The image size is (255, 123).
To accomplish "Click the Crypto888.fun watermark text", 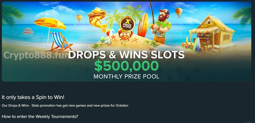I will pos(36,55).
